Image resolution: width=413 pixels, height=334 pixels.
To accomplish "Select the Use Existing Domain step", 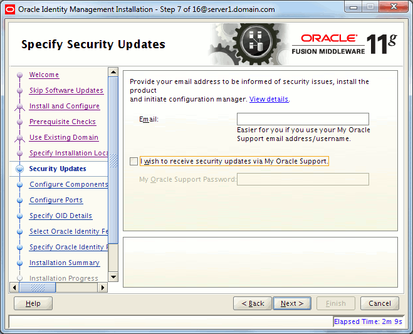I will [64, 137].
